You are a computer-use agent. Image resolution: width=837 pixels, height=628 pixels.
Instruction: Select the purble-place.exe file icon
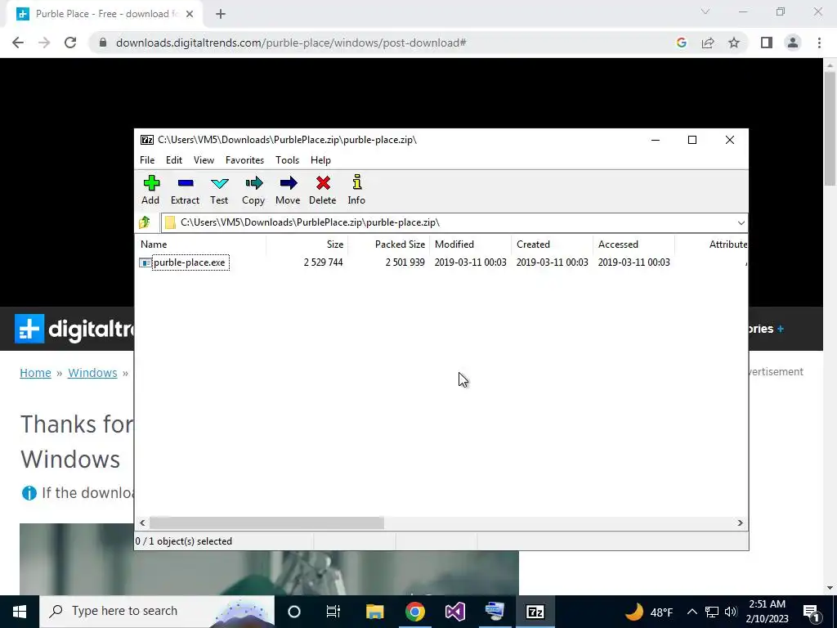click(145, 262)
